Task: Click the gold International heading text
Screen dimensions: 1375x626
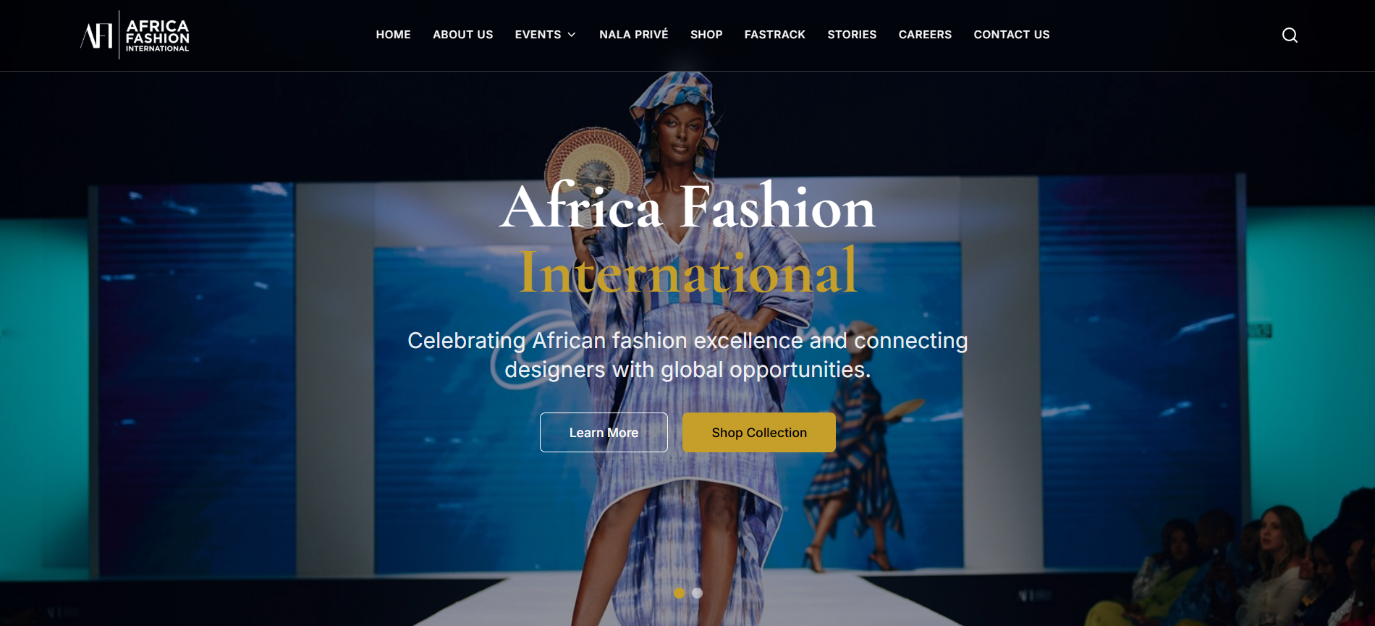Action: [687, 271]
